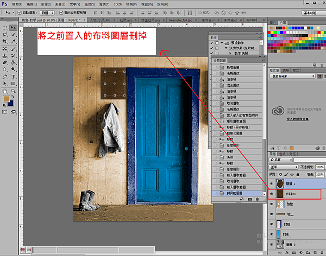Select the Lasso tool
Image resolution: width=326 pixels, height=256 pixels.
point(5,35)
